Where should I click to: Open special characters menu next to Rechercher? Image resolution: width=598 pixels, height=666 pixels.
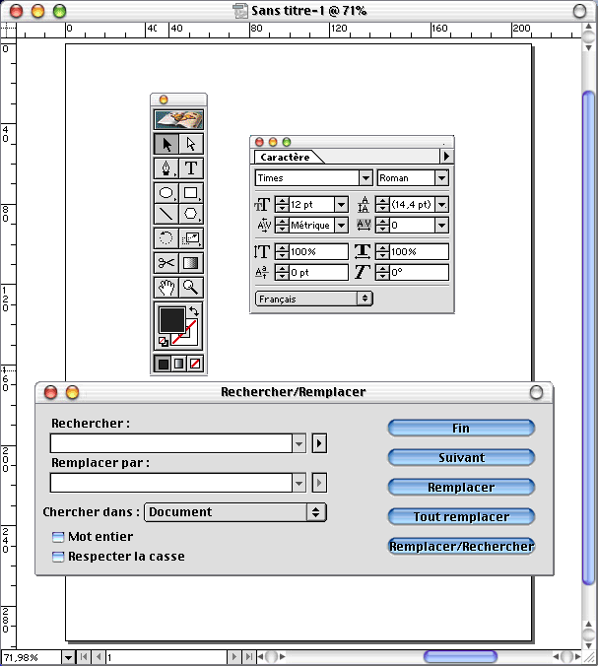[x=319, y=444]
